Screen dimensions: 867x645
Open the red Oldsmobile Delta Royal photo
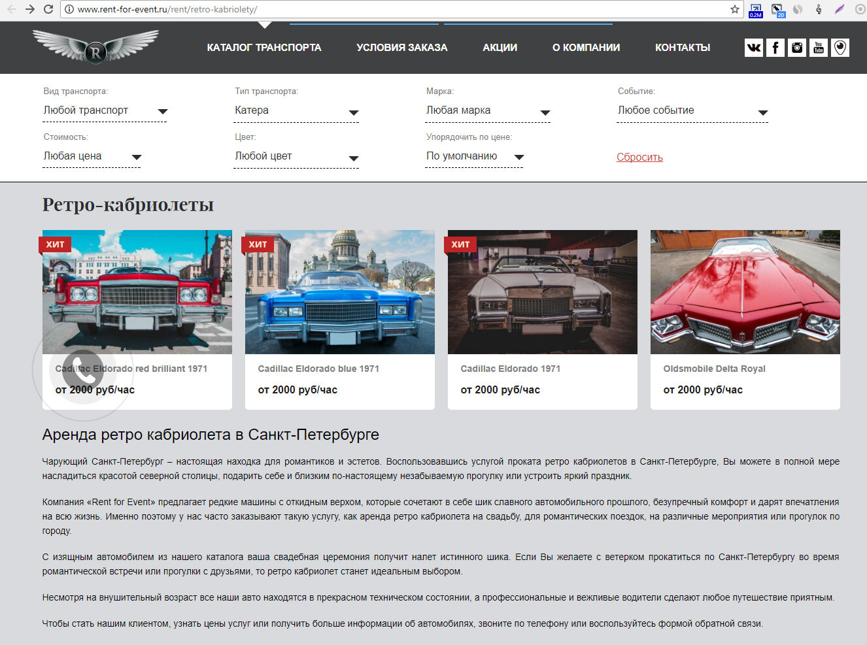pos(745,292)
